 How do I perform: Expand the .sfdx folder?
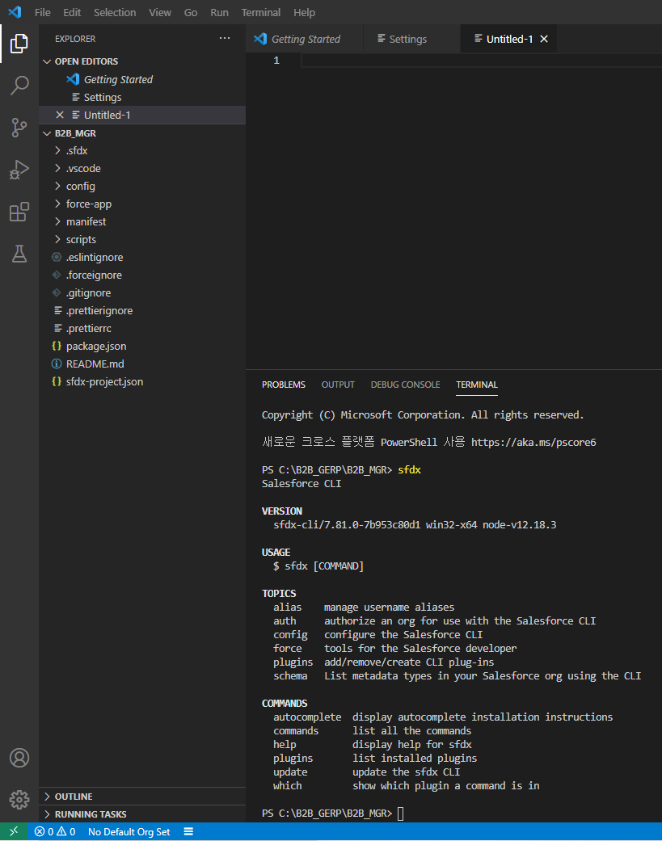tap(57, 151)
